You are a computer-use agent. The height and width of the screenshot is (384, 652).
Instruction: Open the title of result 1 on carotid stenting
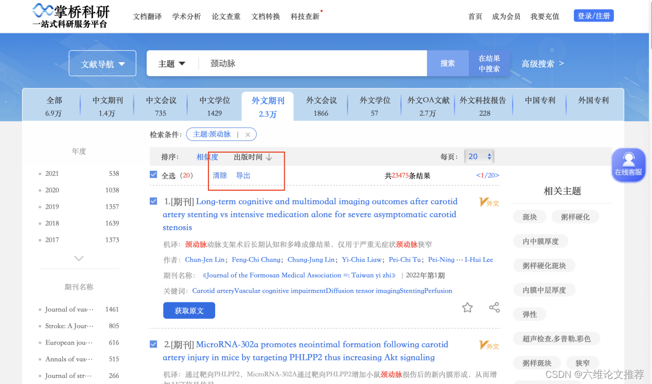pos(310,214)
